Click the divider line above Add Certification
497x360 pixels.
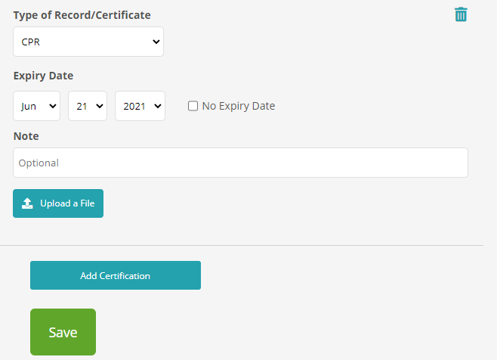point(241,245)
